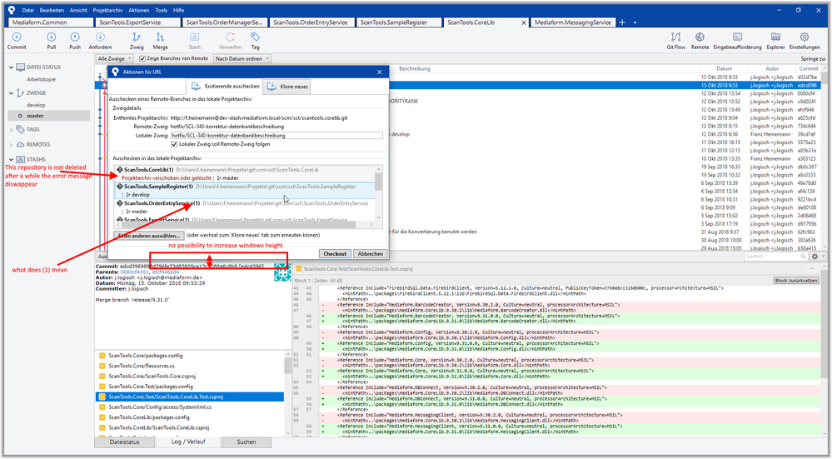
Task: Switch to the Dateistatus bottom tab
Action: point(125,442)
